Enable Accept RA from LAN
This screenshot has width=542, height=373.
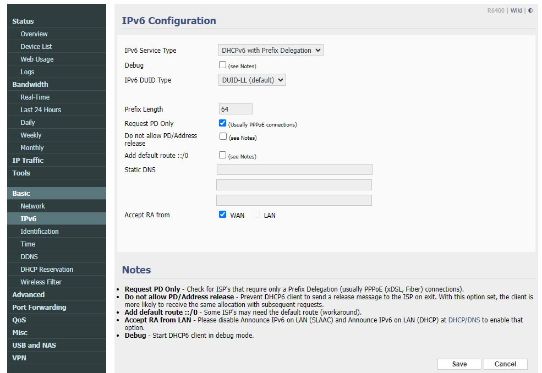coord(255,215)
